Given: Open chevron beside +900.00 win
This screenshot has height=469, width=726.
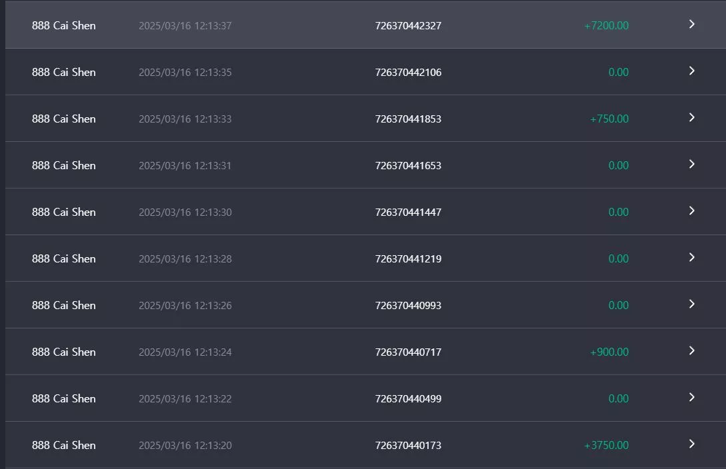Looking at the screenshot, I should pyautogui.click(x=692, y=350).
